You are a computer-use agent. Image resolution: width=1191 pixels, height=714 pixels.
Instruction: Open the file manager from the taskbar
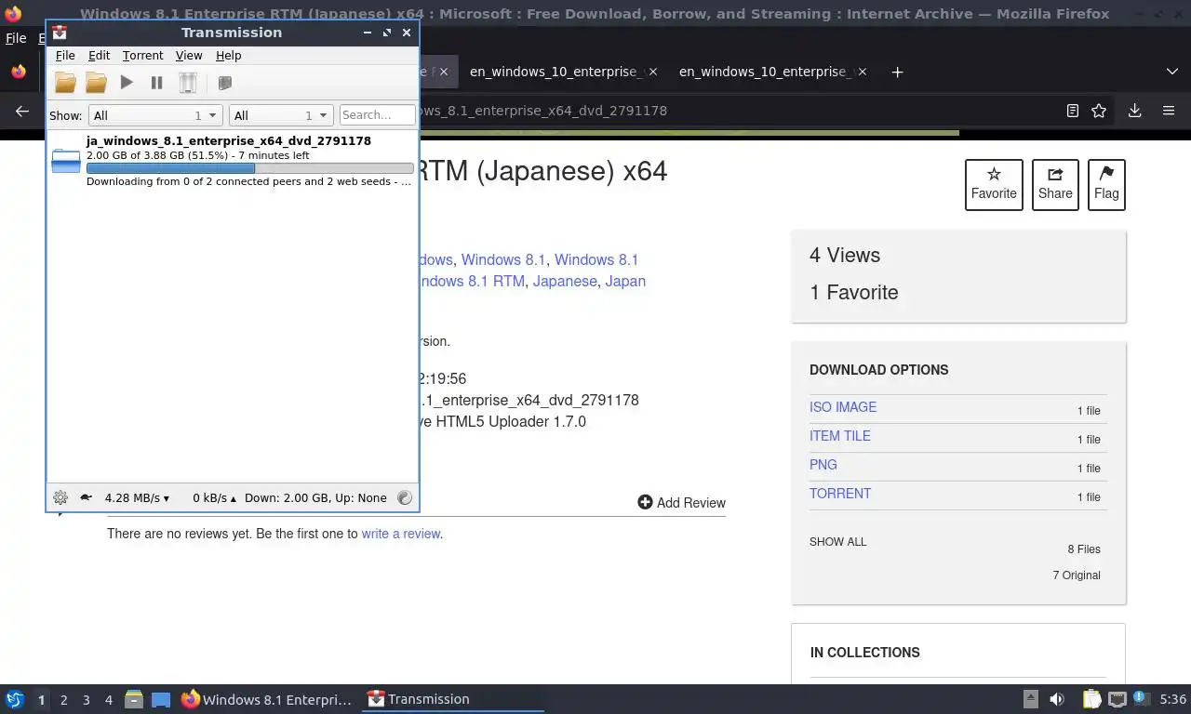click(x=134, y=699)
